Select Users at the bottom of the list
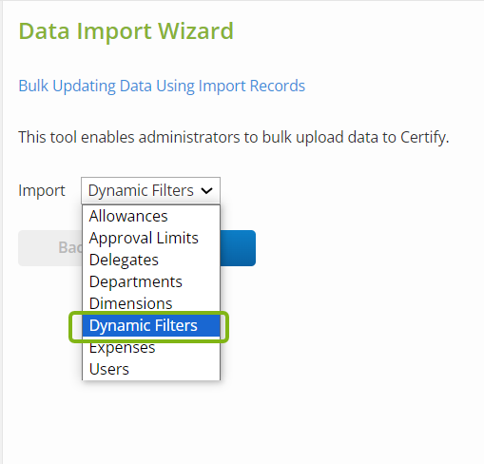This screenshot has height=464, width=484. [x=151, y=369]
